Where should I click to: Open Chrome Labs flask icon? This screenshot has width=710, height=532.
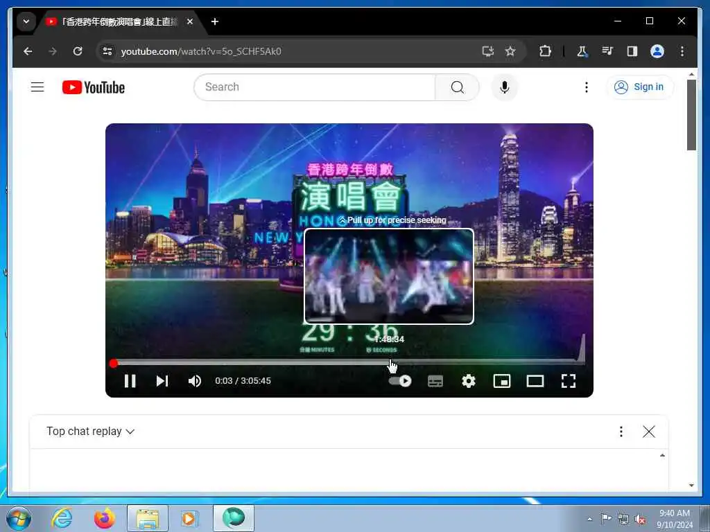point(582,51)
